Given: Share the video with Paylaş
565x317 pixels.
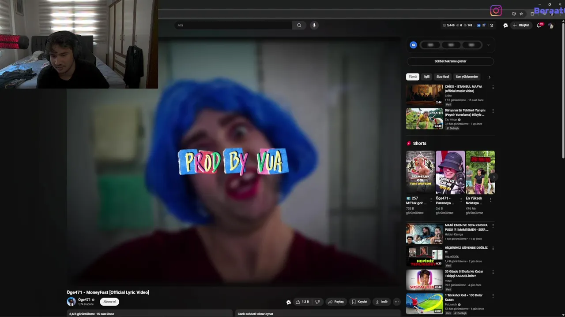Looking at the screenshot, I should [x=336, y=302].
